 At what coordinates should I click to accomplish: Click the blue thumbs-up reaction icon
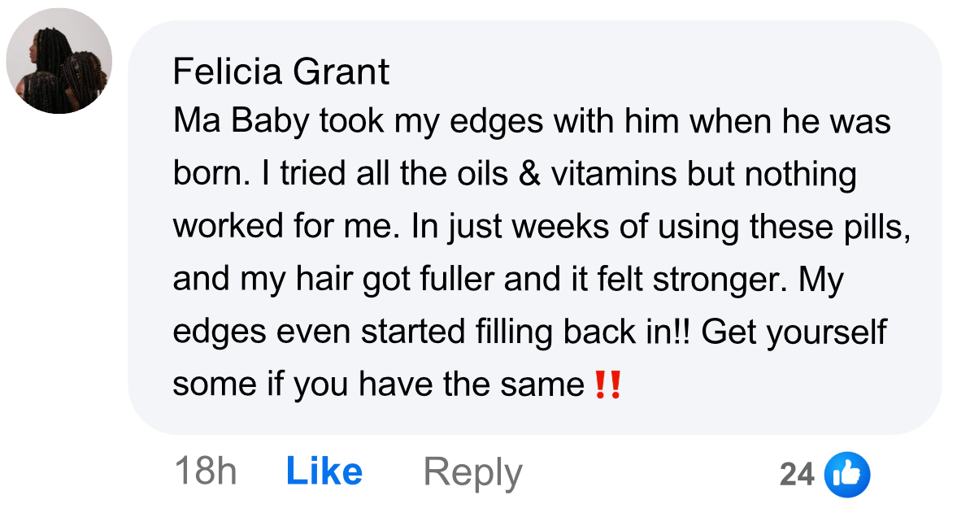pyautogui.click(x=847, y=474)
